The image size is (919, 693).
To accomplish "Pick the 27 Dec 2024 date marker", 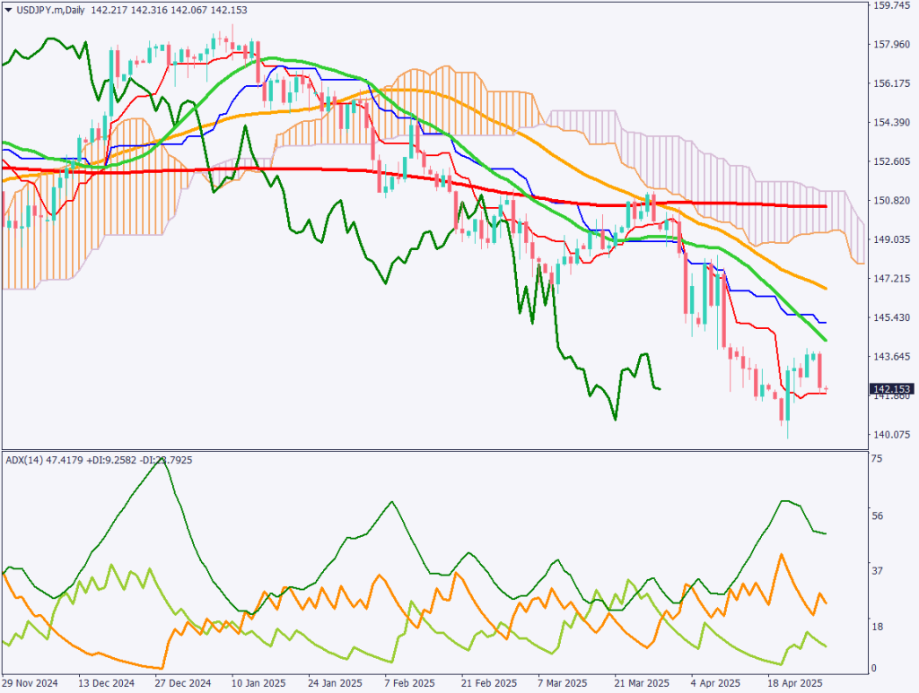I will tap(185, 681).
